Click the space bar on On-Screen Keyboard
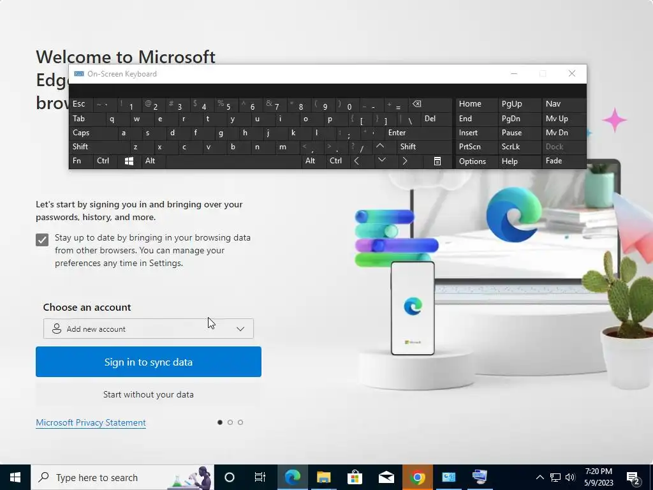653x490 pixels. click(233, 161)
